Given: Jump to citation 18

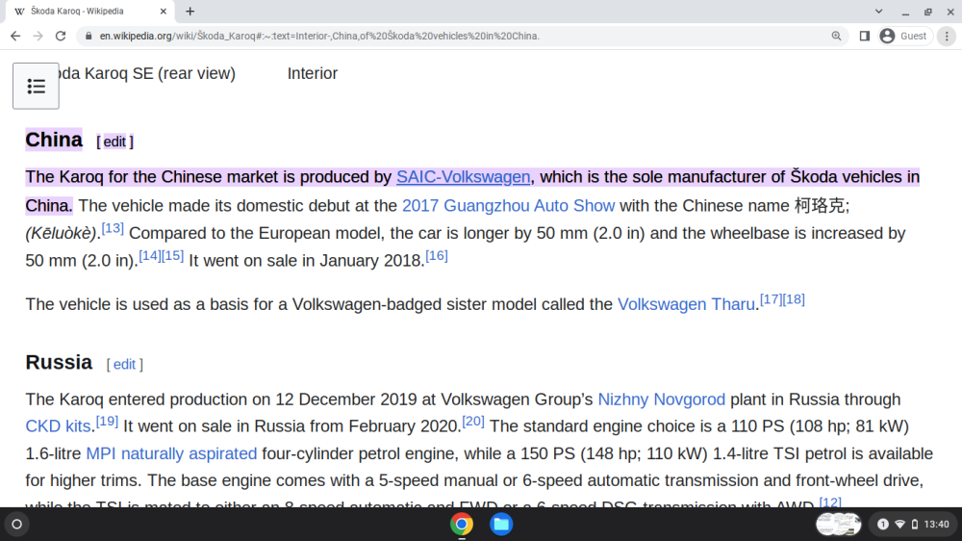Looking at the screenshot, I should pyautogui.click(x=794, y=299).
